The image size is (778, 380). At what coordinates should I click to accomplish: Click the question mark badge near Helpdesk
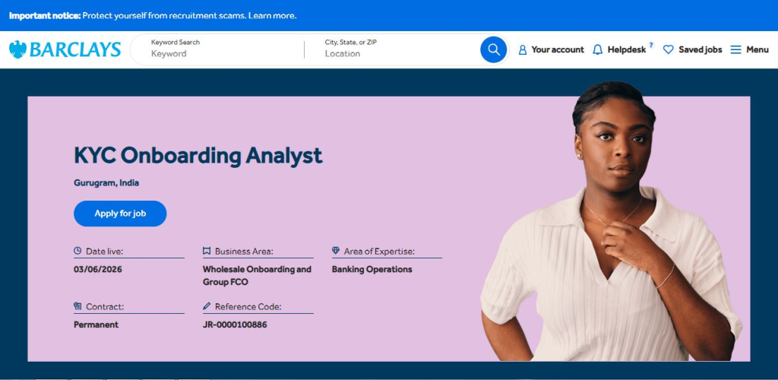[x=651, y=45]
